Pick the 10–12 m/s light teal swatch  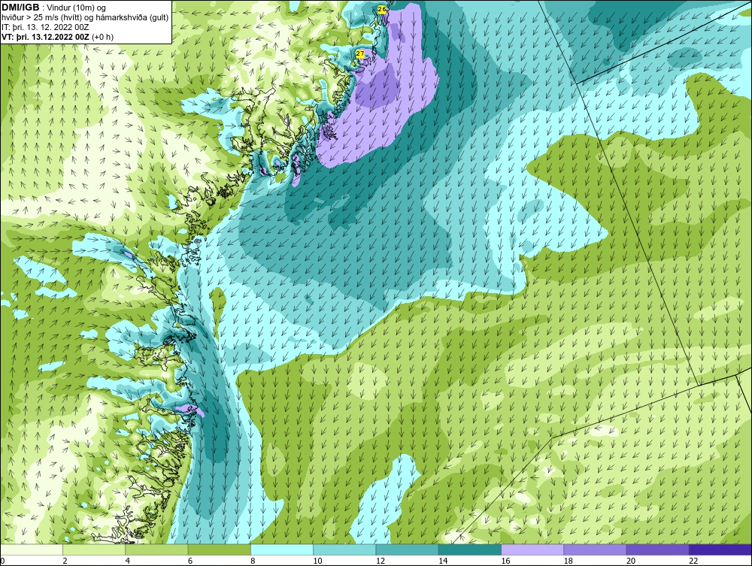(x=344, y=549)
